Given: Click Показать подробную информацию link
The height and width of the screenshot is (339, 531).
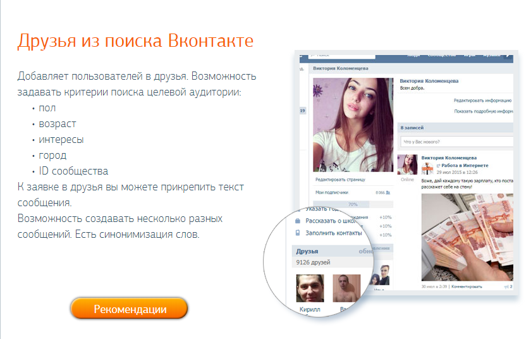Looking at the screenshot, I should (x=484, y=111).
